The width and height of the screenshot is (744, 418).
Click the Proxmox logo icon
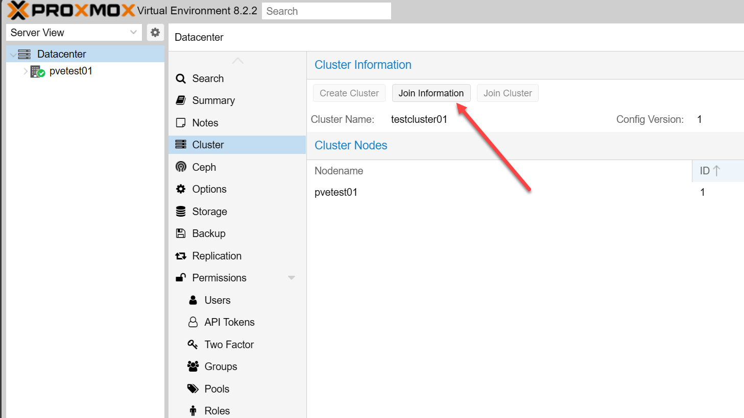click(x=18, y=10)
